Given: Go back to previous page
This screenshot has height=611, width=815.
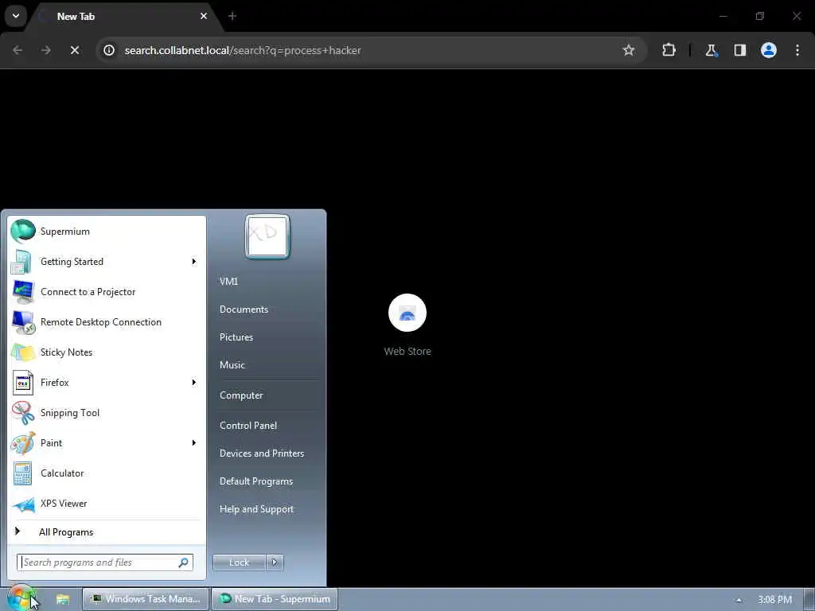Looking at the screenshot, I should 18,50.
